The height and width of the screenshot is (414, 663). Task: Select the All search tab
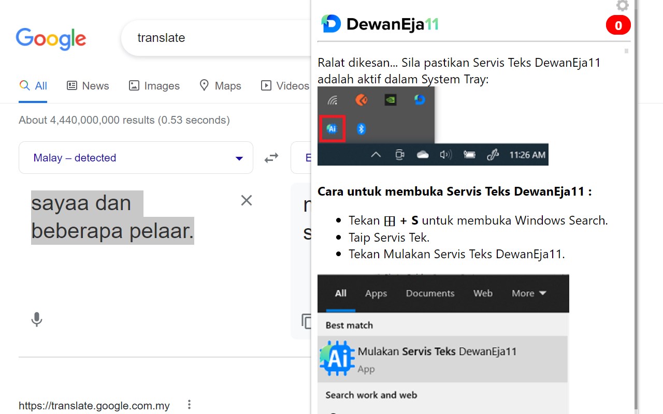pos(33,86)
